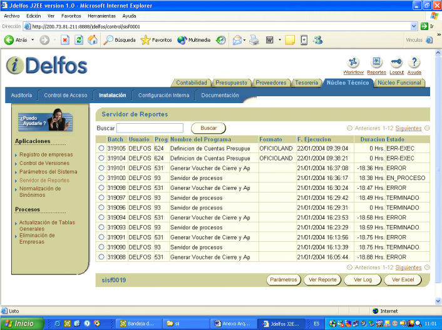Select radio button for batch 319098
Image resolution: width=442 pixels, height=330 pixels.
(x=101, y=187)
